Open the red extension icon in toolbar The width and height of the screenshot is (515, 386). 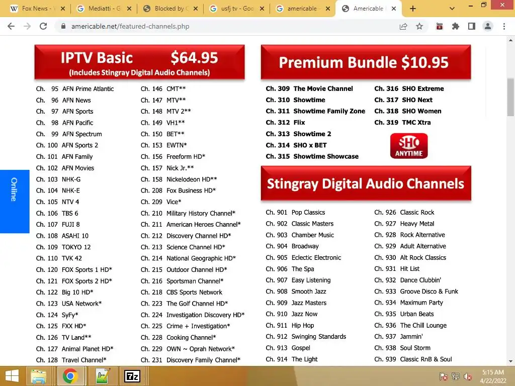point(440,26)
